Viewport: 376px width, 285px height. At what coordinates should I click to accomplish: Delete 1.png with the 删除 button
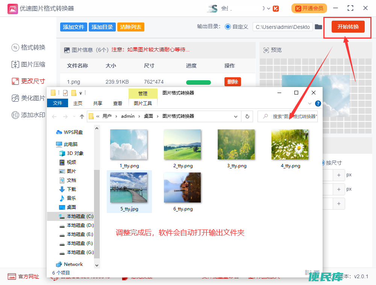[233, 82]
